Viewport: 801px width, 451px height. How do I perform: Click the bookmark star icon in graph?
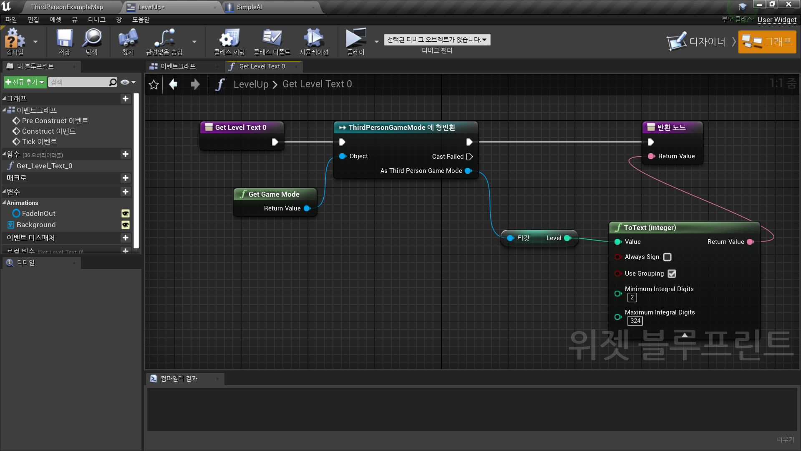point(154,85)
